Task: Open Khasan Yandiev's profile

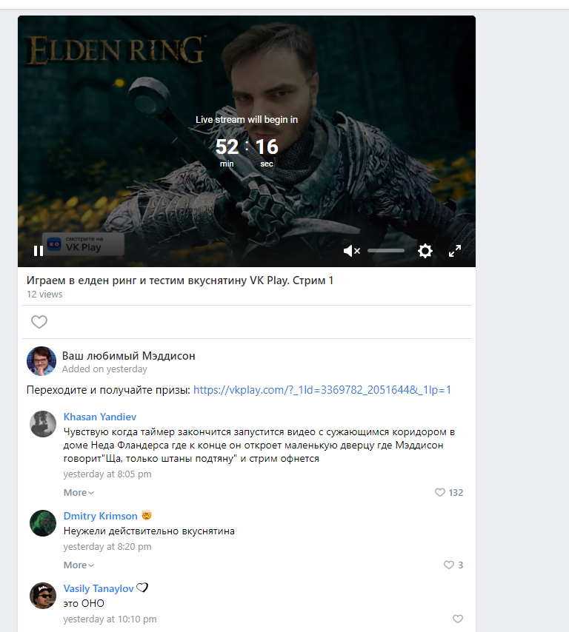Action: (x=100, y=417)
